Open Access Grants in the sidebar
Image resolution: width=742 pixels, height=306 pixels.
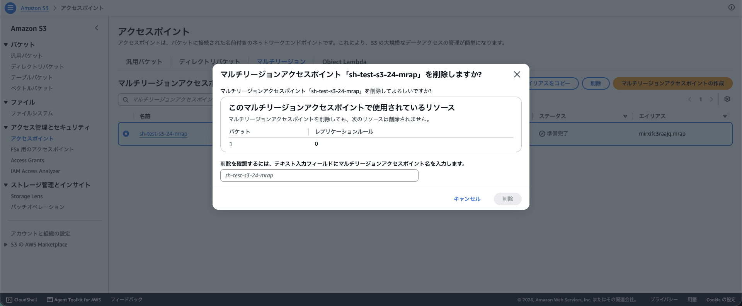coord(27,160)
